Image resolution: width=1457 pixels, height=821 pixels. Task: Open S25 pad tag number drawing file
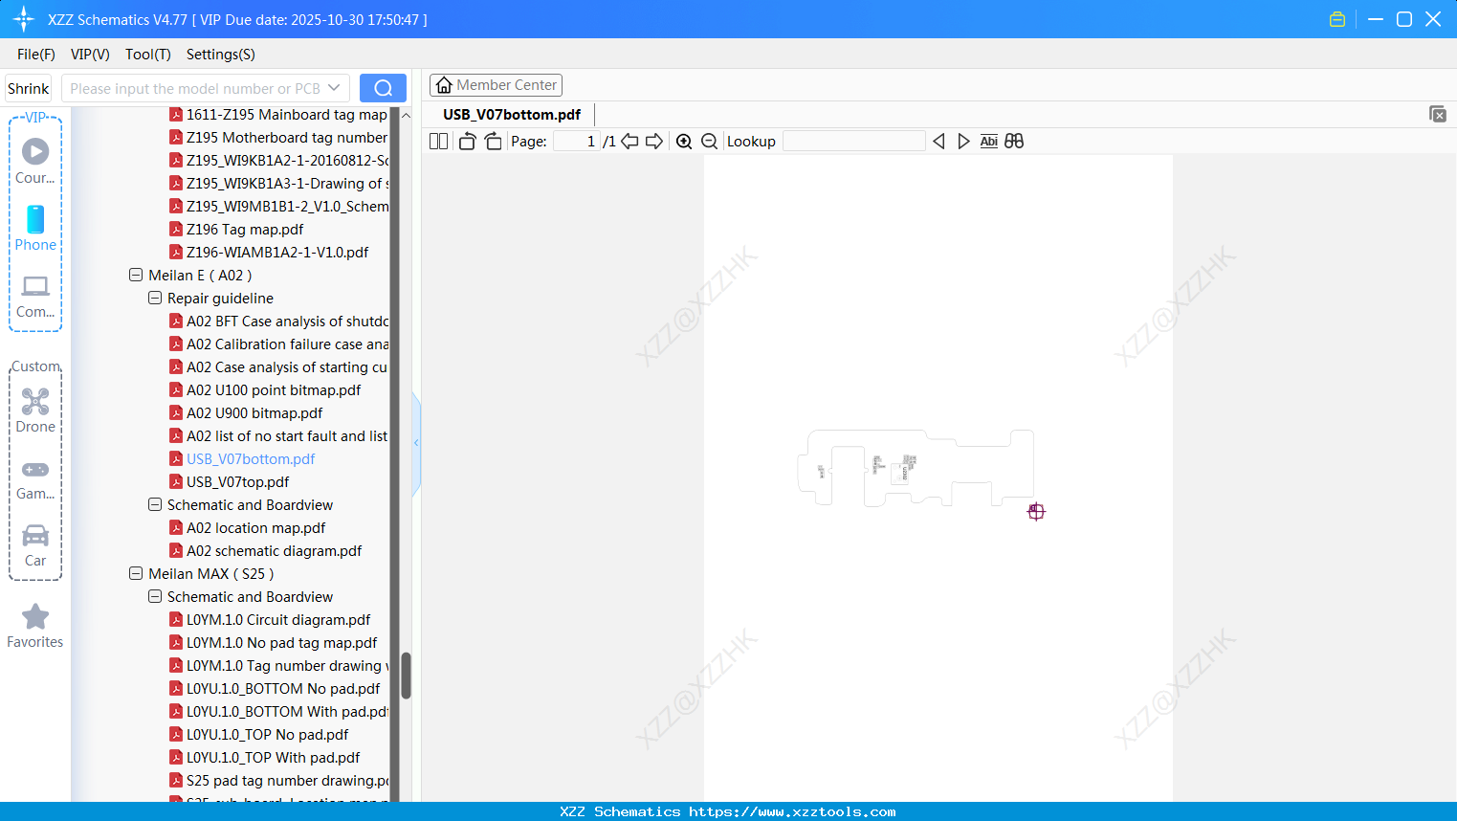[287, 780]
